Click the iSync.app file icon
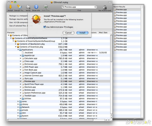Screen dimensions: 152x126 23,78
